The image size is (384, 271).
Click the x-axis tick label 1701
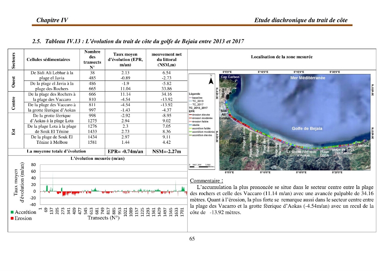coord(182,211)
